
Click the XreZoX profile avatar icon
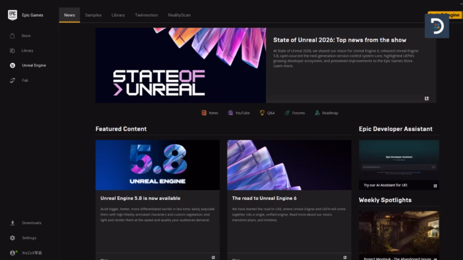pos(12,253)
